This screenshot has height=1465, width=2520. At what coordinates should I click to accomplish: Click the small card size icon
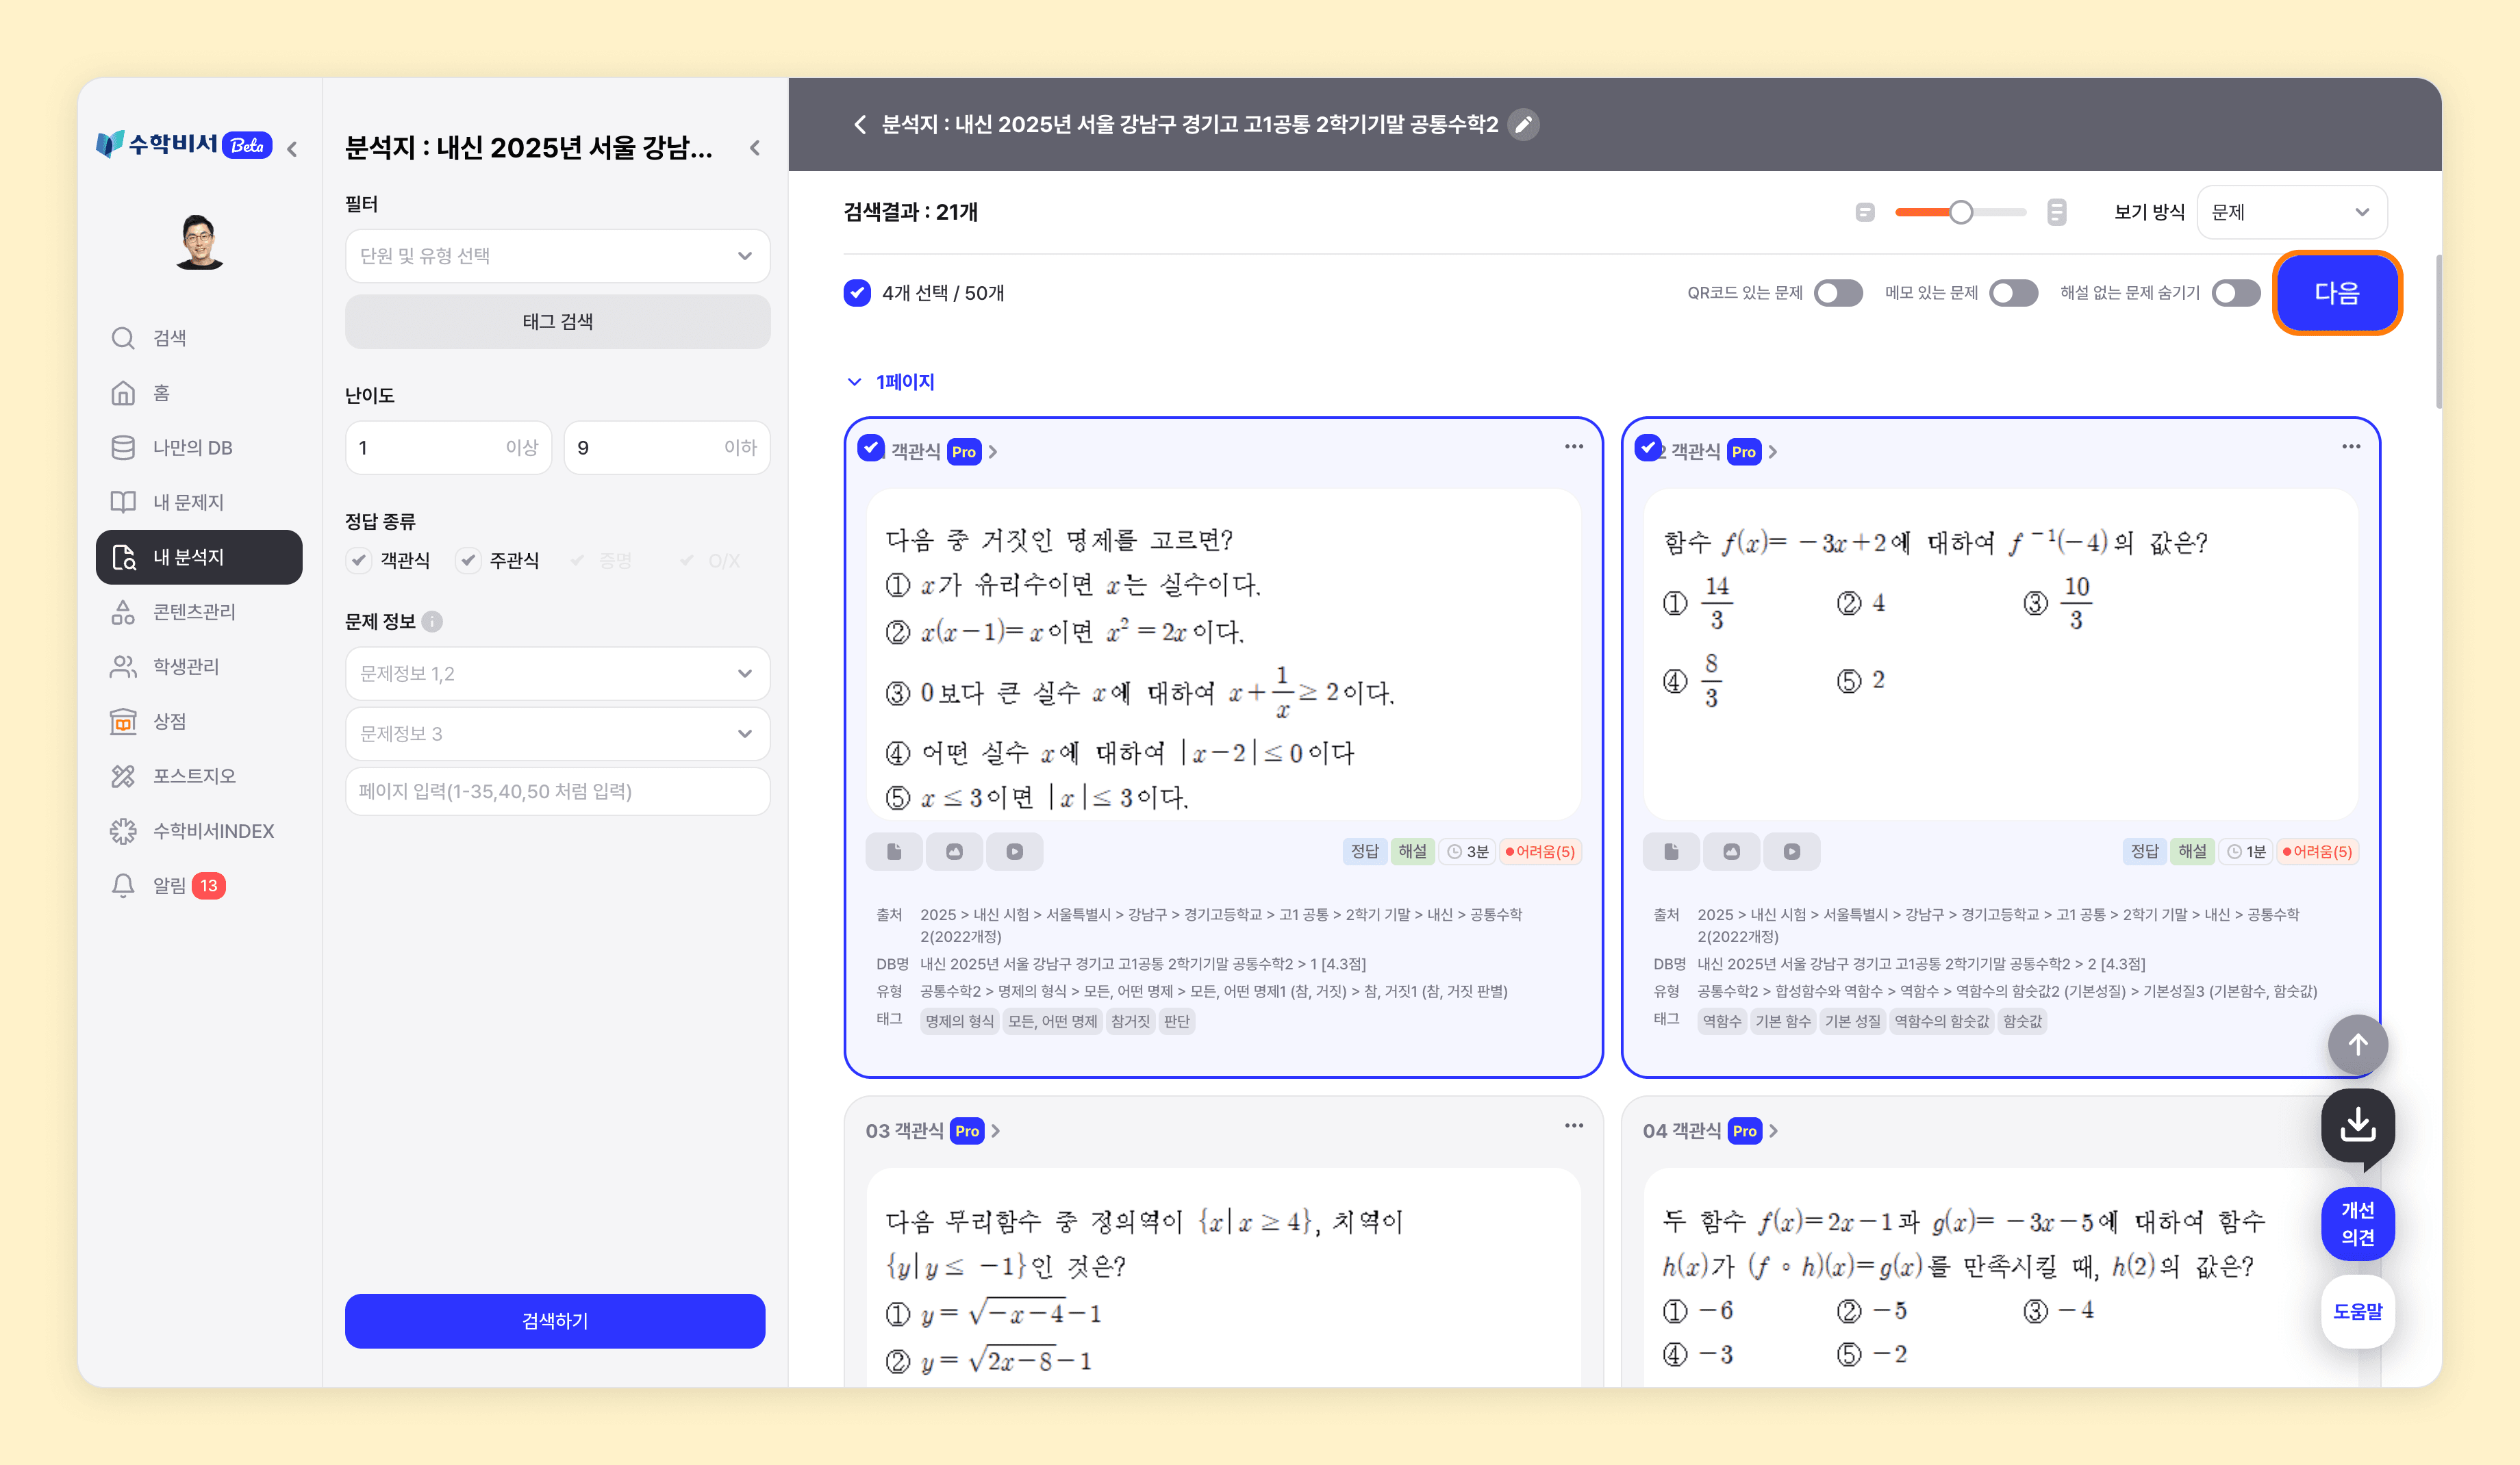[1864, 212]
